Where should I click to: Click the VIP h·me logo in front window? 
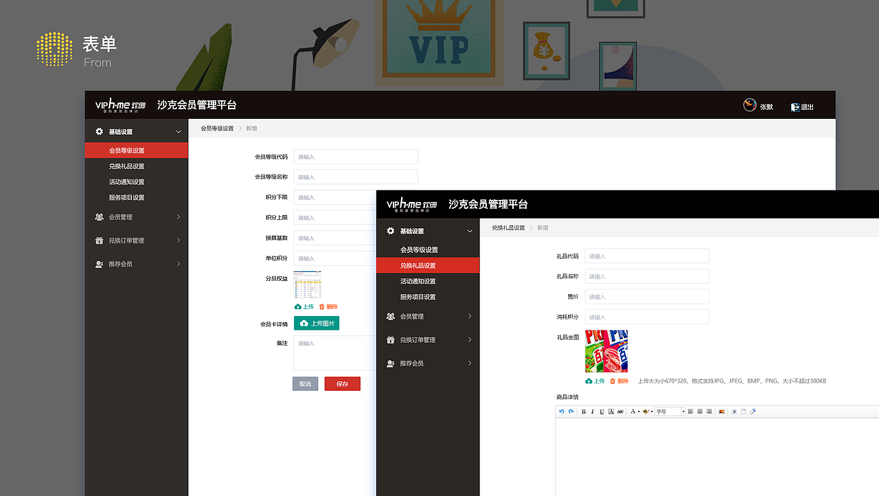point(411,204)
